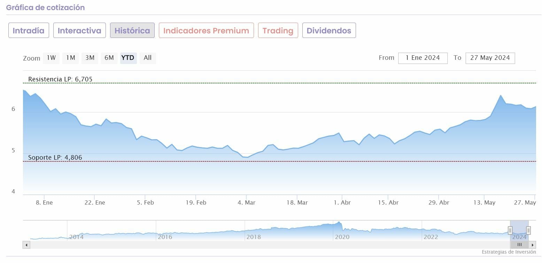
Task: Switch to the Dividendos tab
Action: coord(329,31)
